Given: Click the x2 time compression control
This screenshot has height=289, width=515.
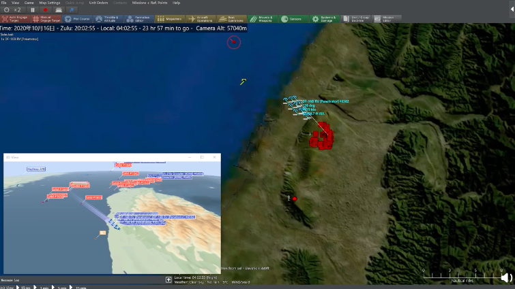Looking at the screenshot, I should [x=15, y=10].
